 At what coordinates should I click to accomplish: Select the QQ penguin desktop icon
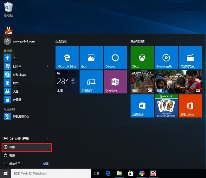point(9,30)
